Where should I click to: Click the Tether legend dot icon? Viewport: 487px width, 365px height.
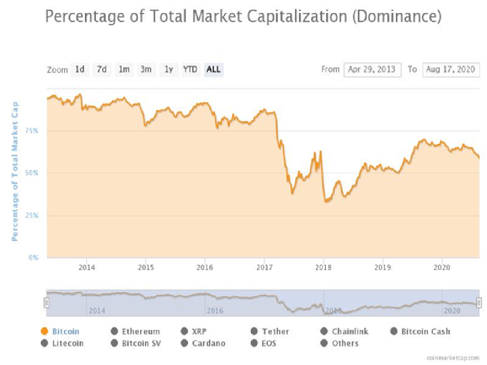[254, 331]
